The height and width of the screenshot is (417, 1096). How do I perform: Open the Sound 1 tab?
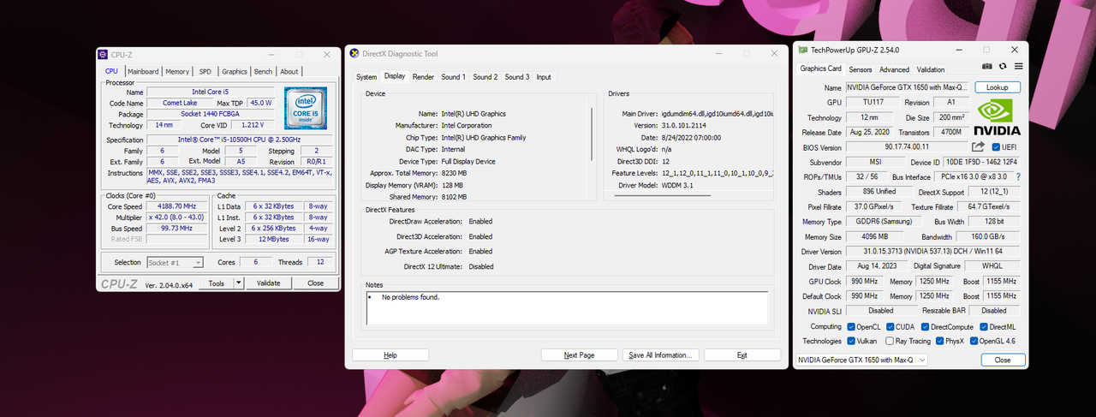click(453, 77)
